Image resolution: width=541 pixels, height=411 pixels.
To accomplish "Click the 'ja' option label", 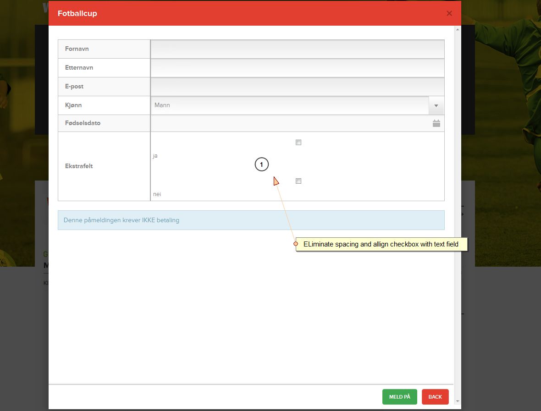I will point(155,156).
